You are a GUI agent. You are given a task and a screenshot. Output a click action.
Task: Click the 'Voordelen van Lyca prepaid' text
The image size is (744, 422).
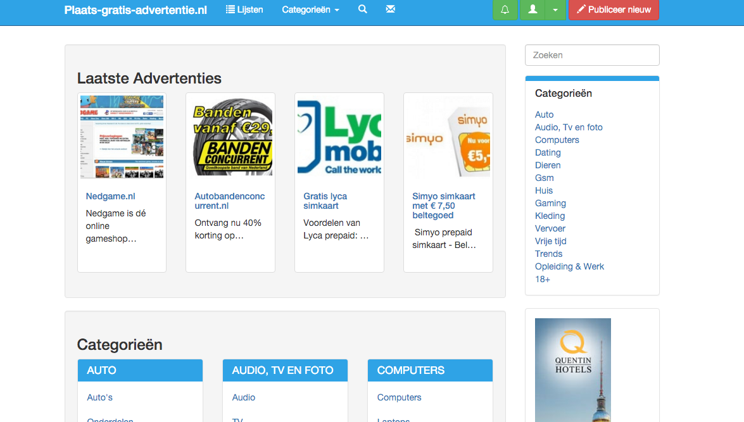336,229
